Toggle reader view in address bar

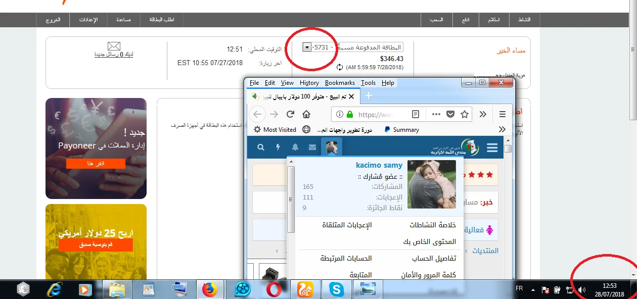(416, 114)
